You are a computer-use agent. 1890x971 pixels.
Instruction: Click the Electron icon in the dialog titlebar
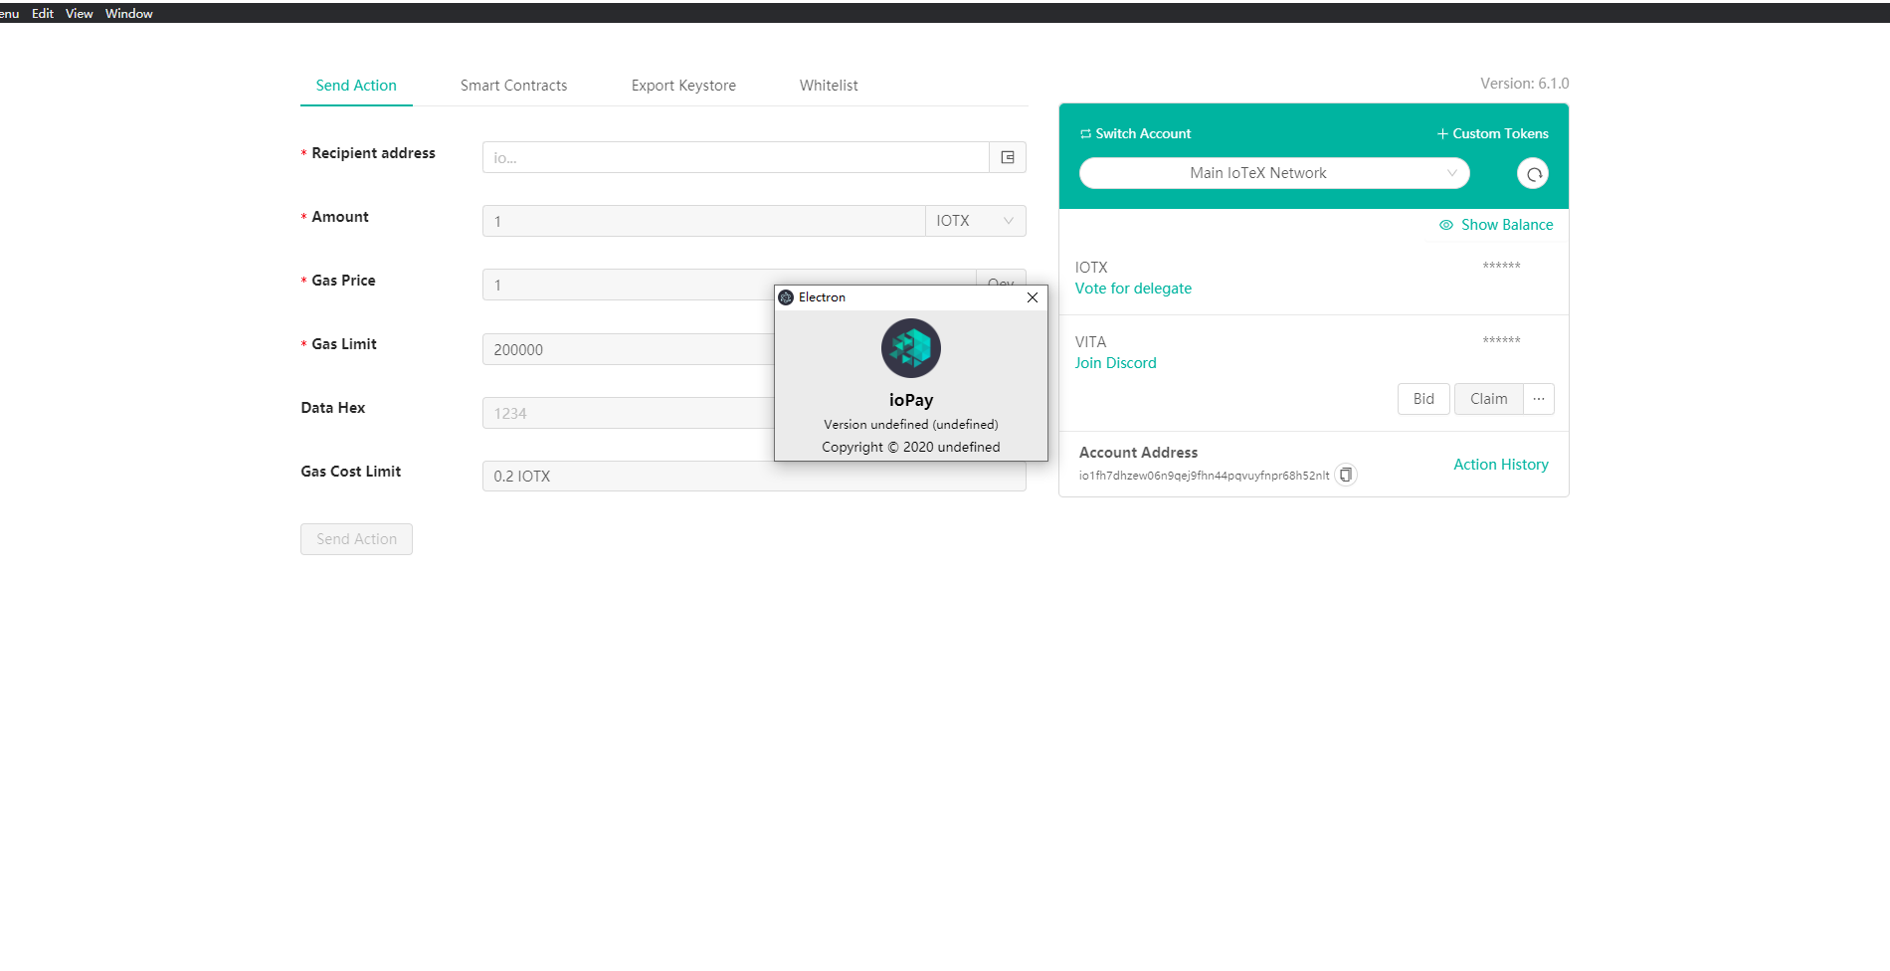tap(787, 296)
